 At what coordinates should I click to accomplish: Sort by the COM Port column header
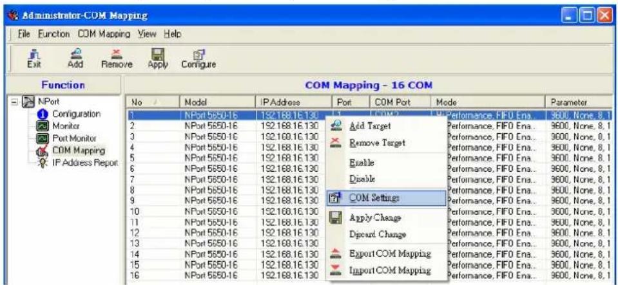click(400, 102)
